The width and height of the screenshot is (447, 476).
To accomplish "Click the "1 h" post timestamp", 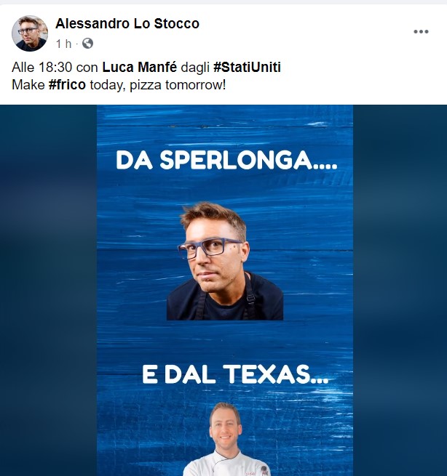I will coord(63,44).
